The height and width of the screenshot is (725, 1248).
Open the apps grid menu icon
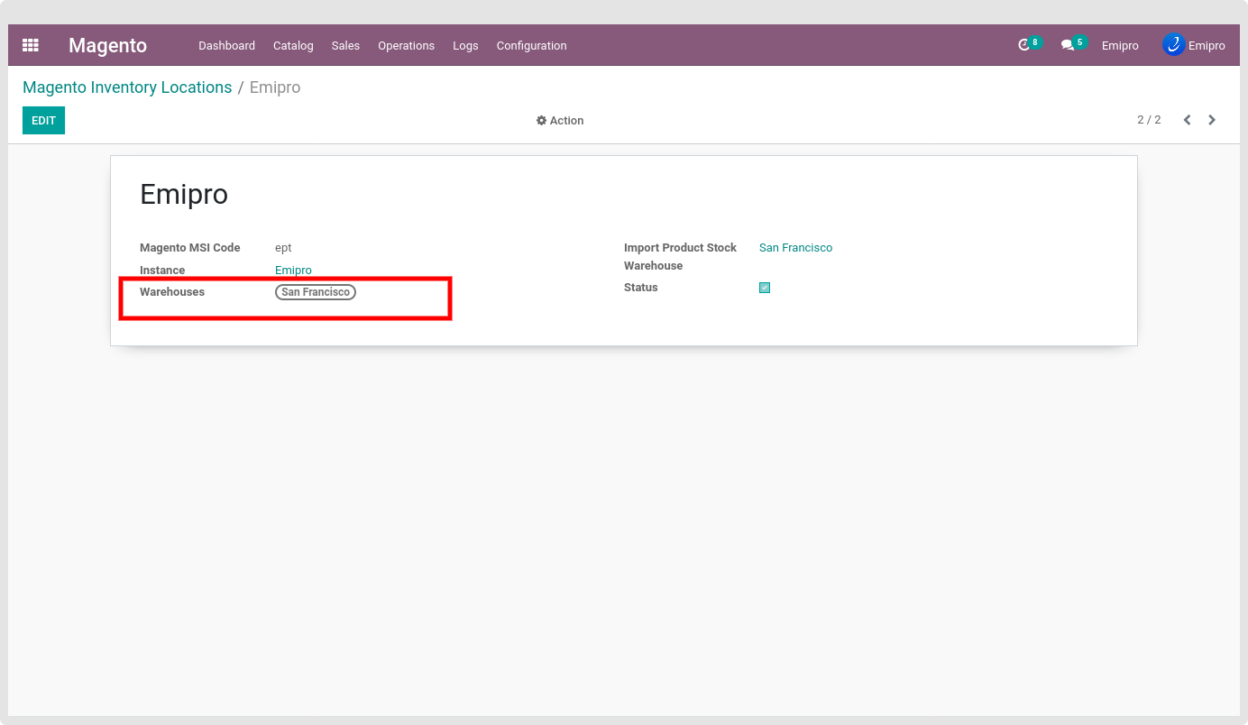pyautogui.click(x=31, y=45)
